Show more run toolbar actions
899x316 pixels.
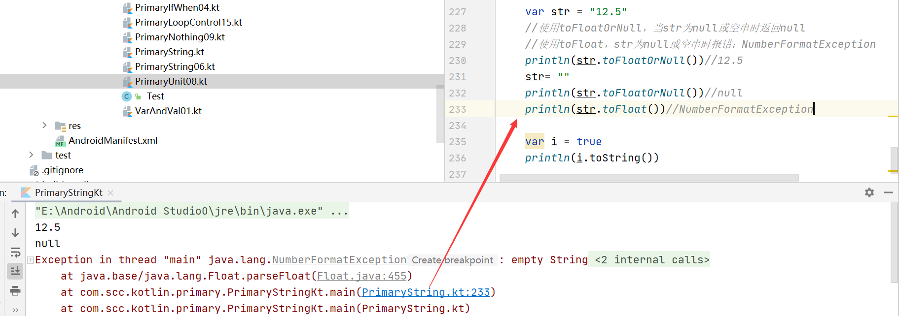click(15, 310)
